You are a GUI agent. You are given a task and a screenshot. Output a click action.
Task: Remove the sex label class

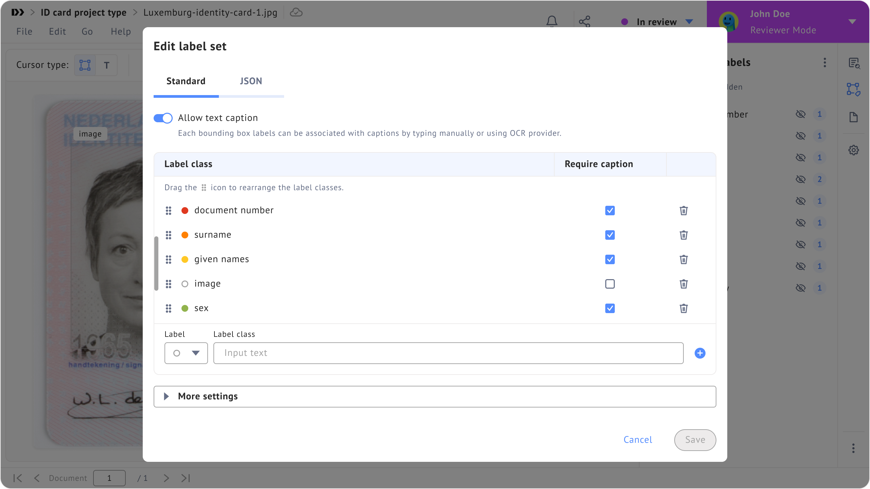[x=683, y=308]
